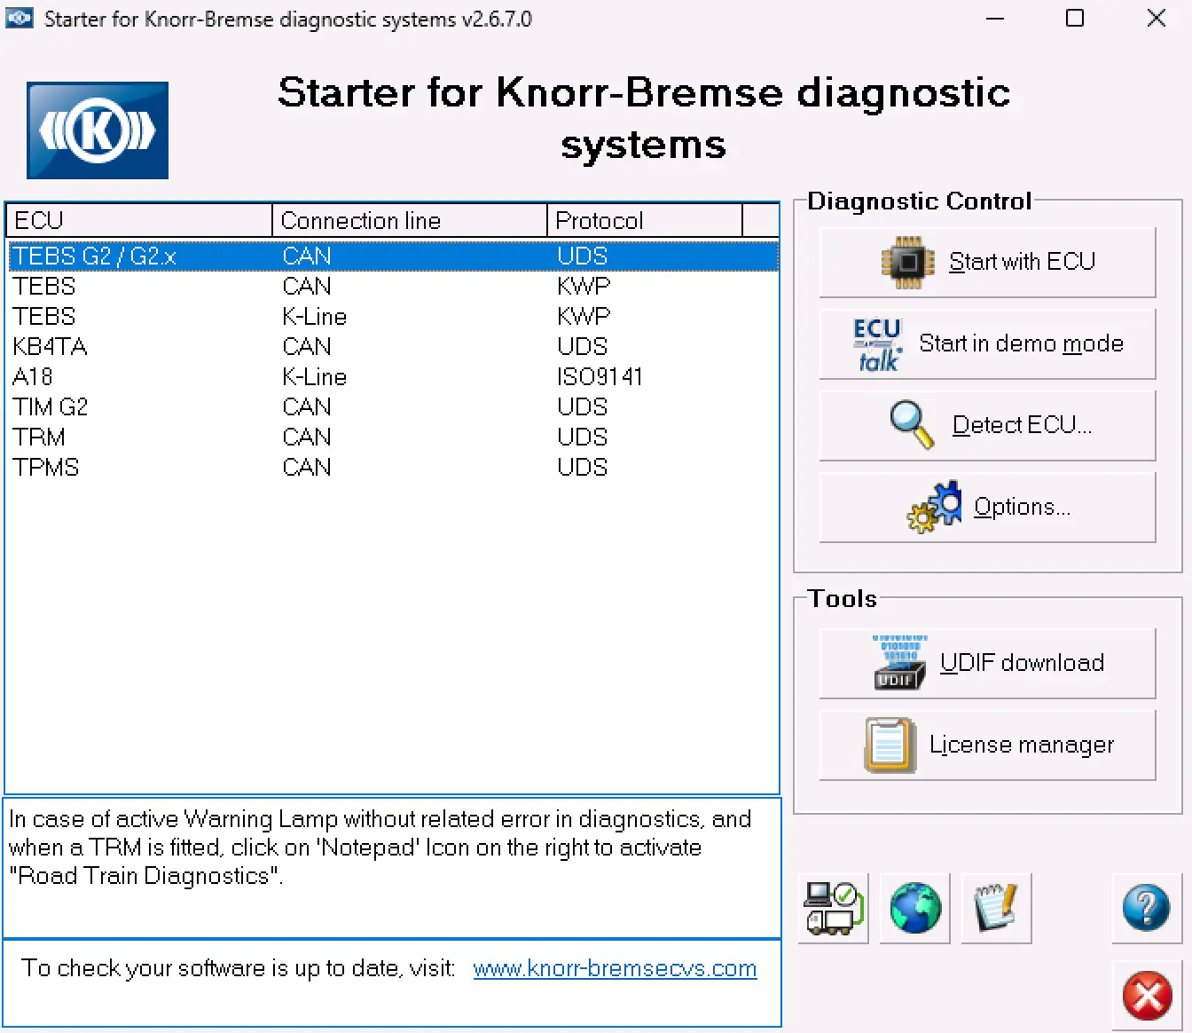Open www.knorr-bremsecvs.com link
The width and height of the screenshot is (1192, 1033).
click(615, 968)
